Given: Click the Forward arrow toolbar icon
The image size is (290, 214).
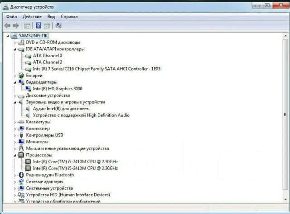Looking at the screenshot, I should [x=16, y=25].
